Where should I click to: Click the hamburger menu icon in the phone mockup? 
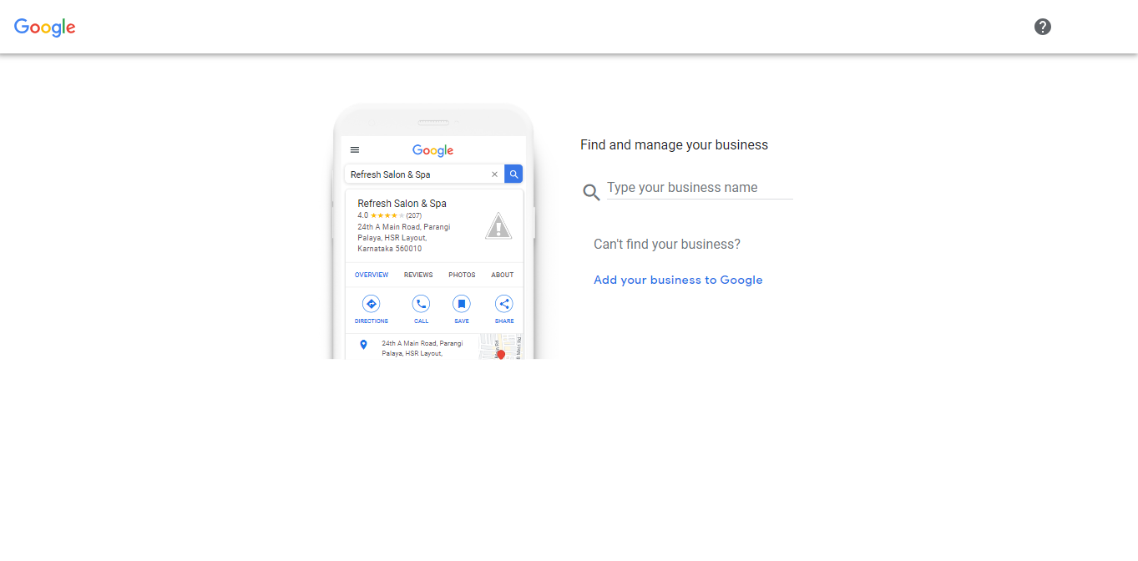tap(355, 150)
